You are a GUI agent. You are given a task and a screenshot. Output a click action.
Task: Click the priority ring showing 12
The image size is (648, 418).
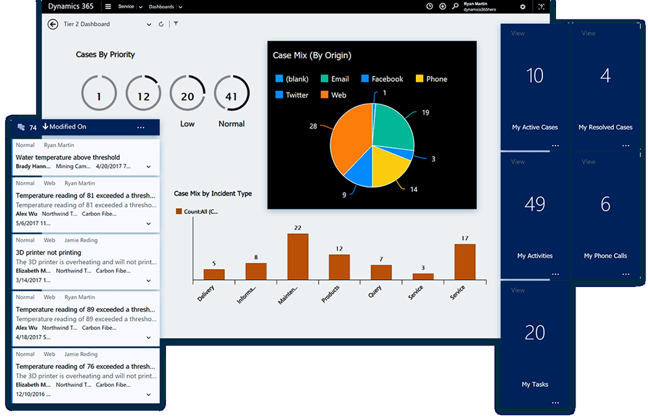click(x=143, y=93)
